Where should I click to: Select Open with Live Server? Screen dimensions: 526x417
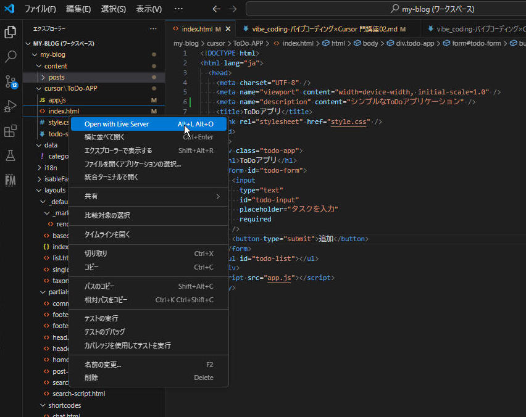(117, 124)
